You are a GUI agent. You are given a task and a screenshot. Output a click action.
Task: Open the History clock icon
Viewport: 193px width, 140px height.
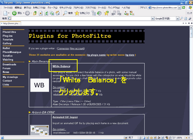click(x=99, y=13)
